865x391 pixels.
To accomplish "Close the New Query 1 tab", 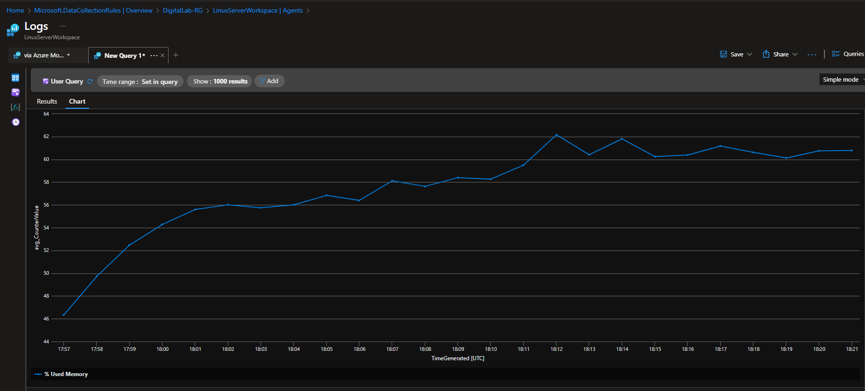I will tap(162, 56).
